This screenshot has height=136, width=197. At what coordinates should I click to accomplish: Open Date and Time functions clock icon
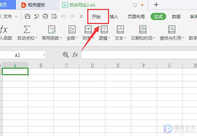pos(143,29)
